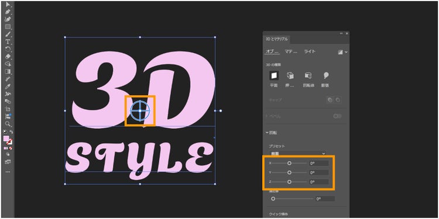
Task: Click the Stroke none swatch
Action: [x=10, y=142]
